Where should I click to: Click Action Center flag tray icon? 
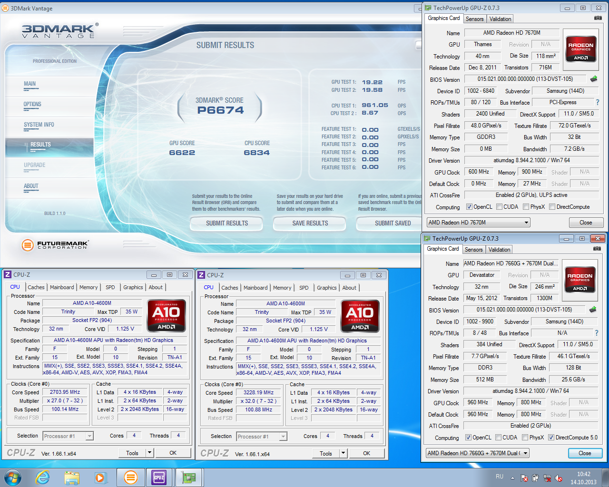(524, 478)
